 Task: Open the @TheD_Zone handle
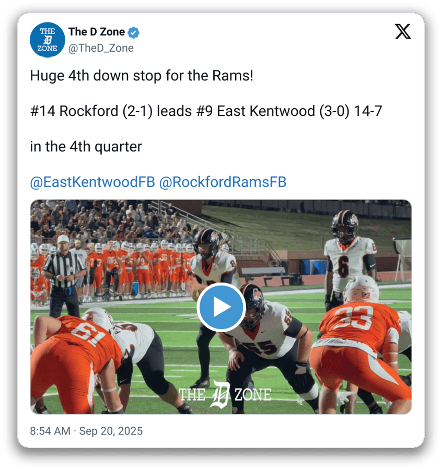coord(101,48)
